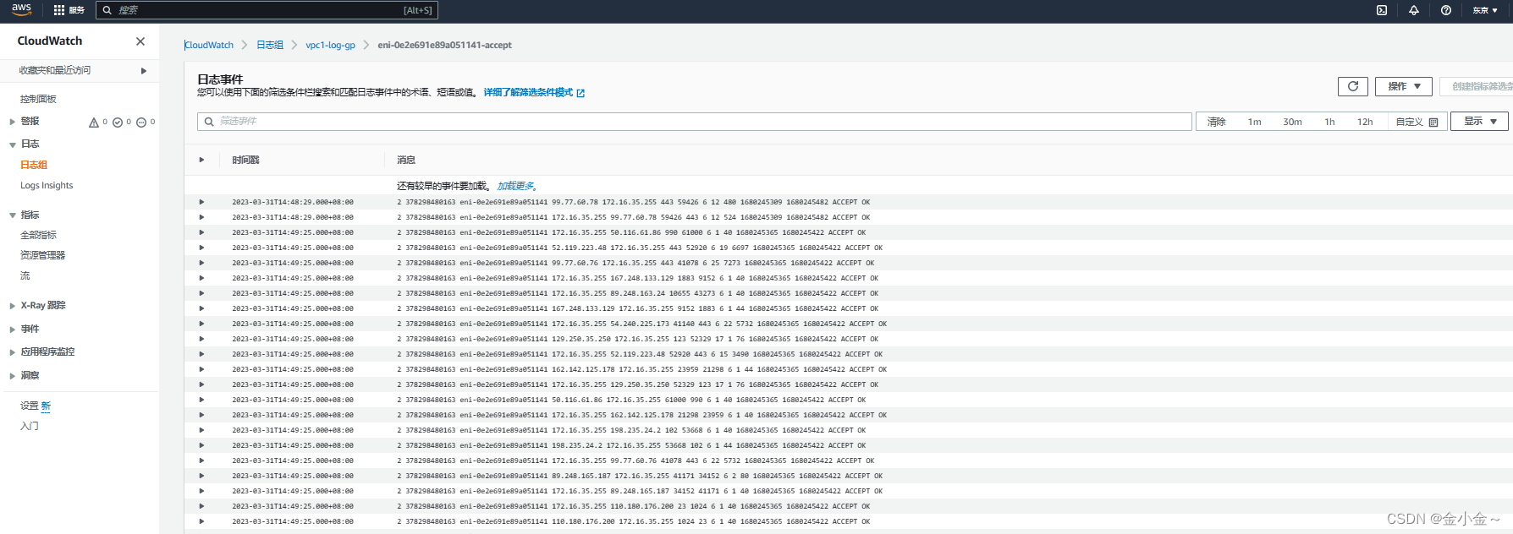
Task: Select the 30m time range
Action: pos(1292,122)
